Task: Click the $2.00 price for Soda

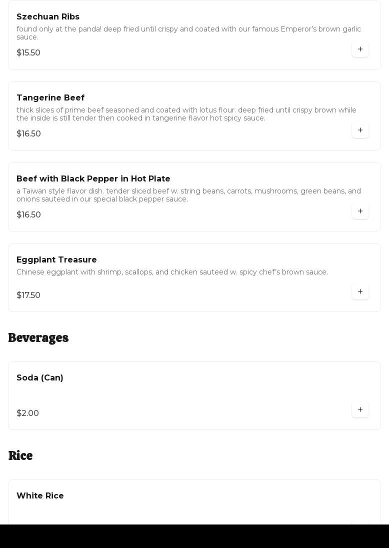Action: click(x=27, y=413)
